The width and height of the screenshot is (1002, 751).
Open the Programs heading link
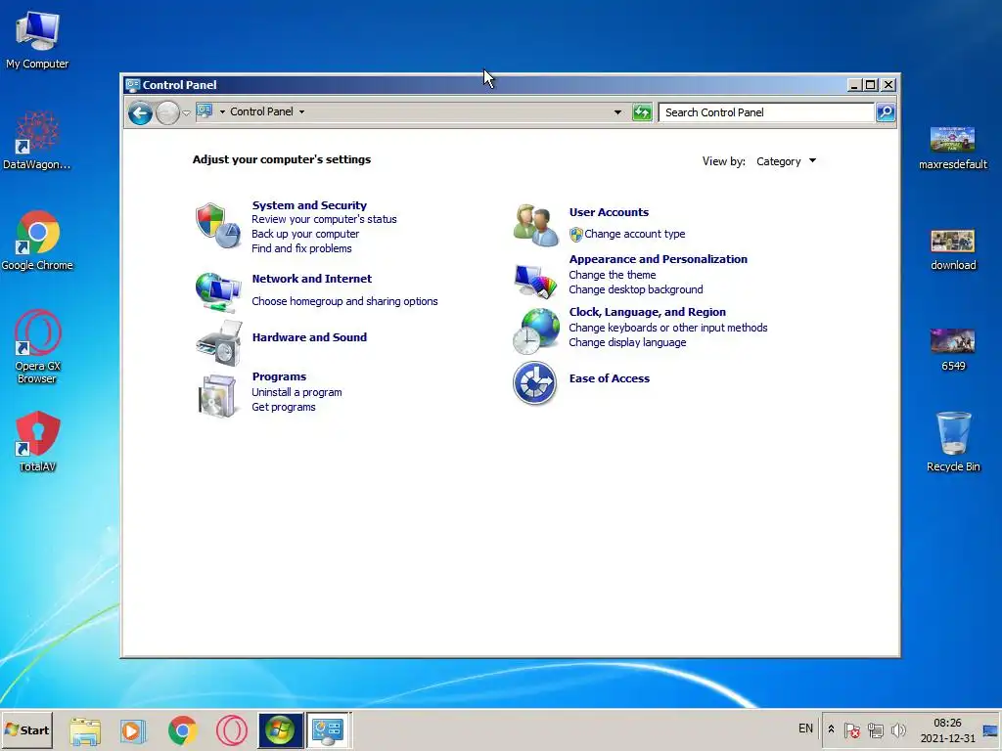click(x=279, y=376)
